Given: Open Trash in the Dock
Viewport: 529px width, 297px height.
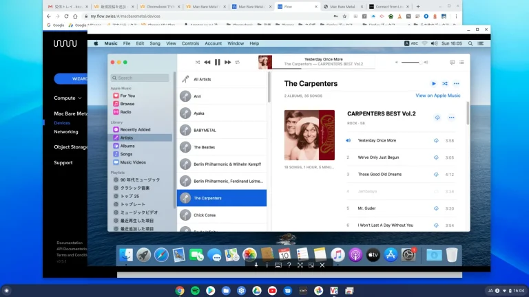Looking at the screenshot, I should coord(451,255).
